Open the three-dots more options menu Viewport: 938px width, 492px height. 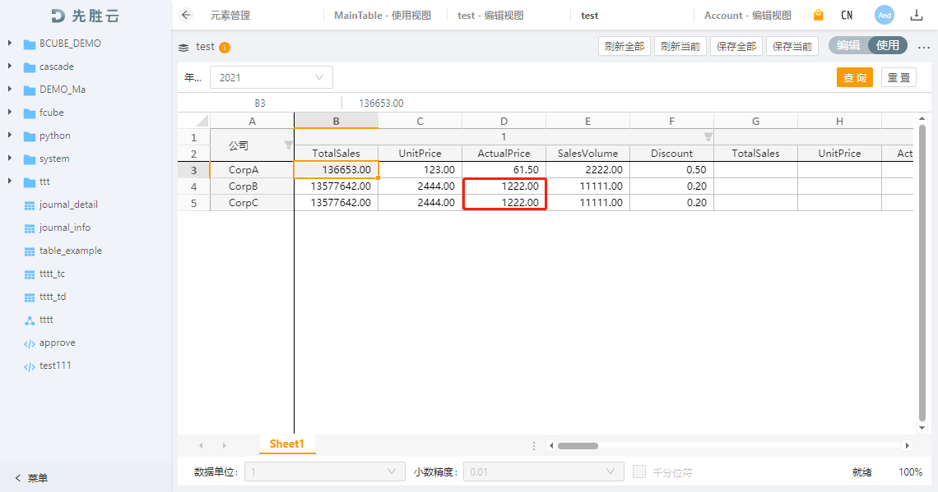(x=924, y=47)
